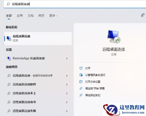
Task: Switch to the 应用 tab
Action: [x=20, y=16]
